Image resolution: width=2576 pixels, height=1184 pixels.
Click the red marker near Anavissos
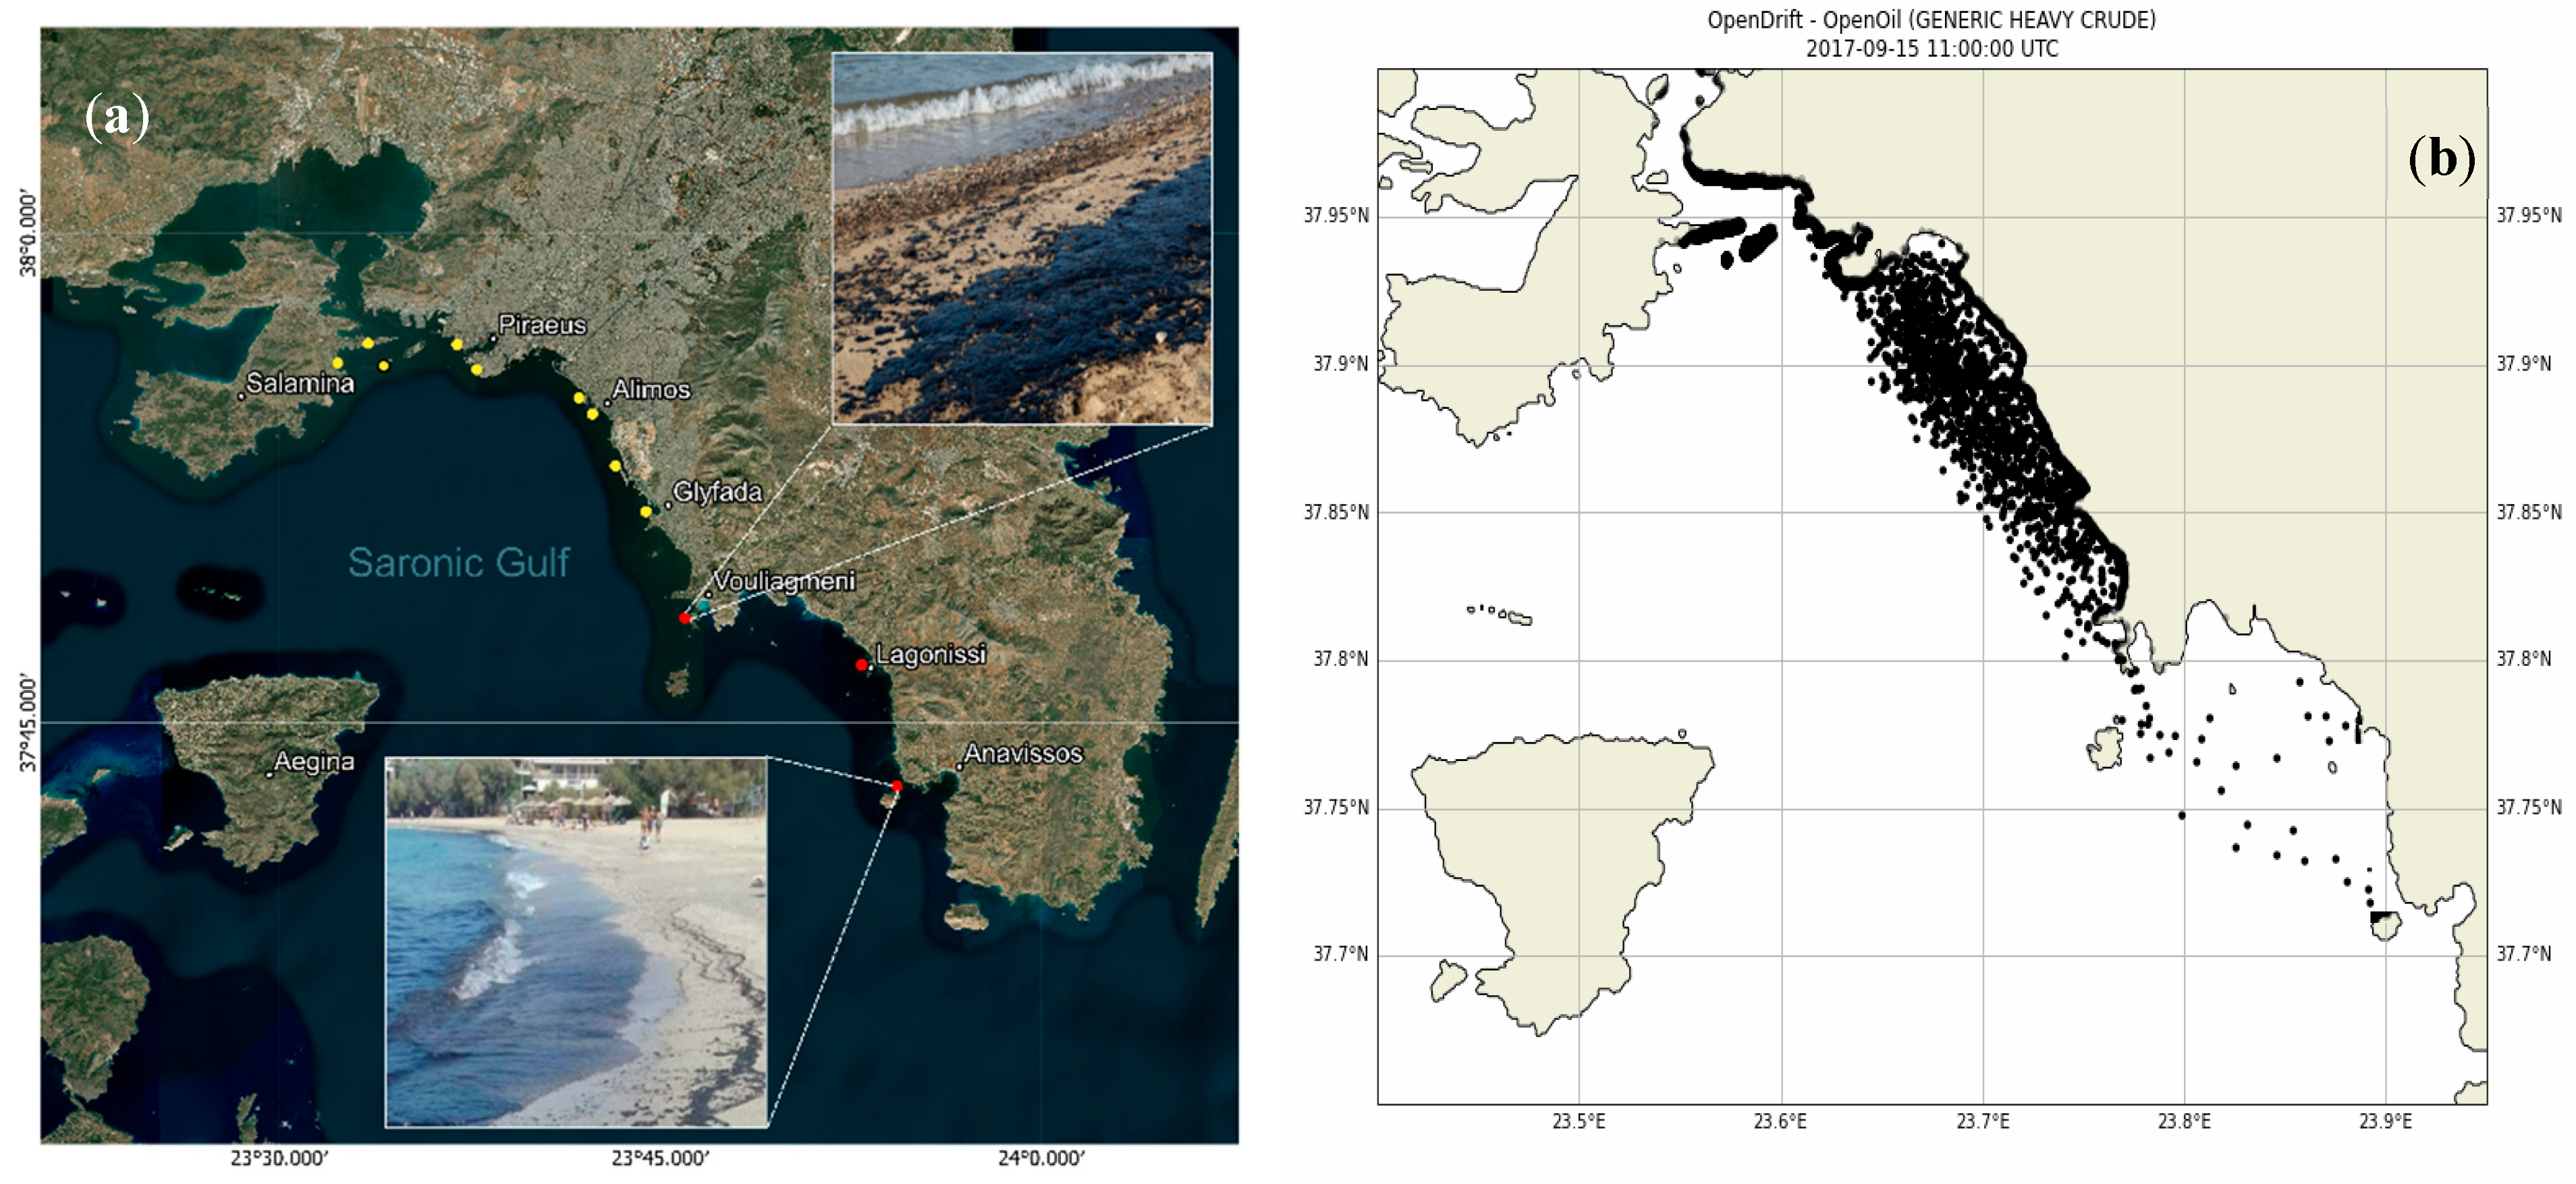897,786
